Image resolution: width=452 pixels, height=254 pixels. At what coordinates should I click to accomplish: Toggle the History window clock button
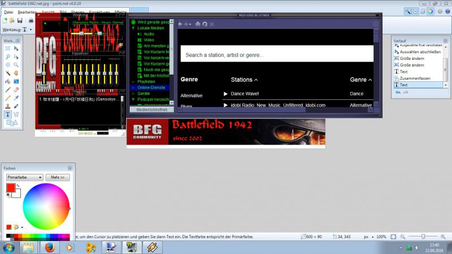415,11
